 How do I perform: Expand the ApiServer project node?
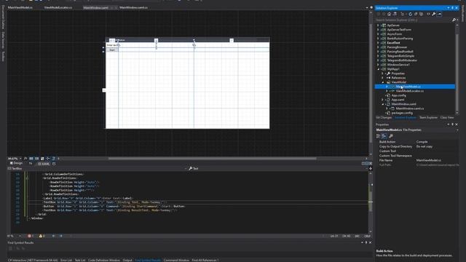pos(378,25)
